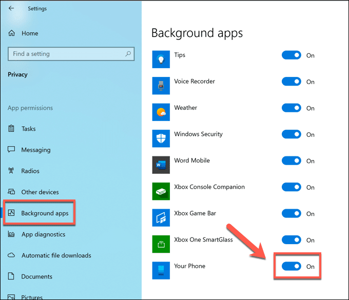Click the Home house icon
This screenshot has height=300, width=349.
tap(12, 33)
